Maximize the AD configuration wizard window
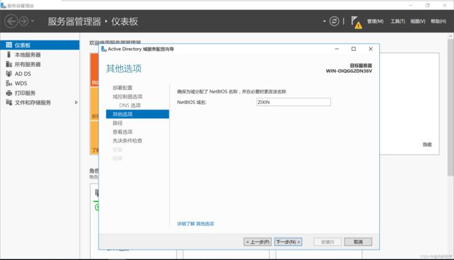This screenshot has height=260, width=454. (353, 49)
